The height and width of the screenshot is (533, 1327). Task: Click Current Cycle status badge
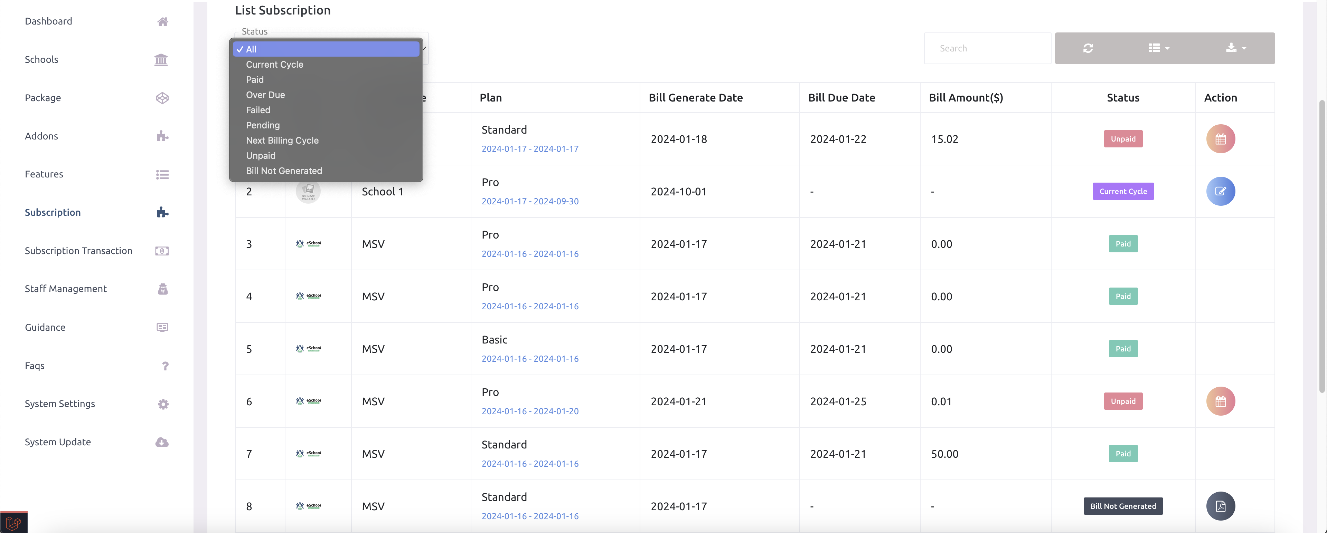pos(1122,191)
